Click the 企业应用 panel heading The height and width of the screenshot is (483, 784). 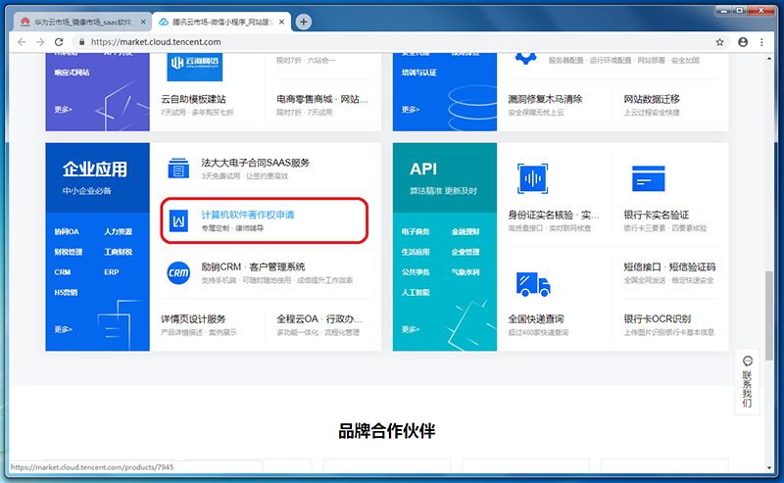(x=95, y=169)
